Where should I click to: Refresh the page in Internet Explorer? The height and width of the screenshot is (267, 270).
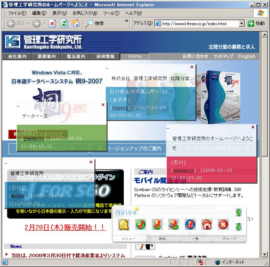point(64,23)
